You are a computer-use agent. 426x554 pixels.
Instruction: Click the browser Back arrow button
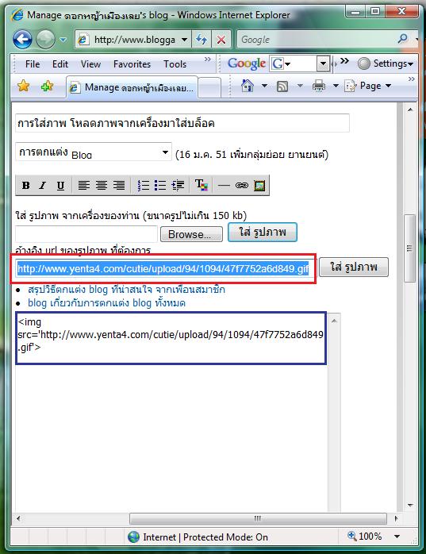coord(22,39)
